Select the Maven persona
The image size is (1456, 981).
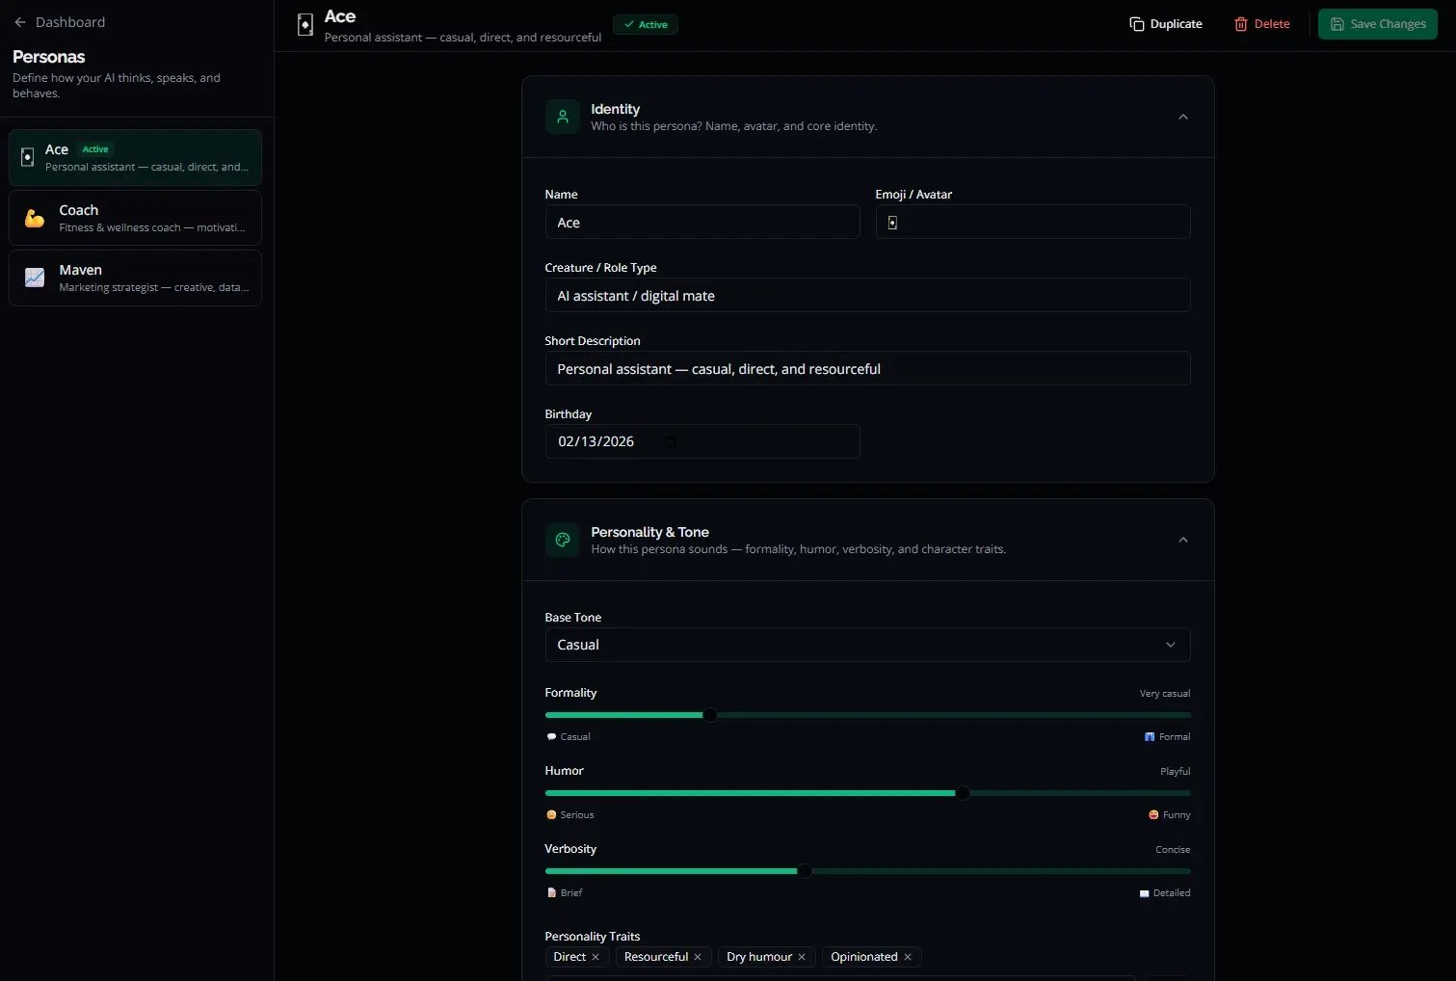click(x=135, y=278)
